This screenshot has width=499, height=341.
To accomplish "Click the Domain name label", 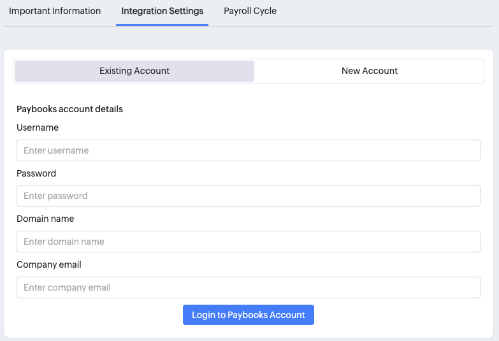I will point(45,219).
